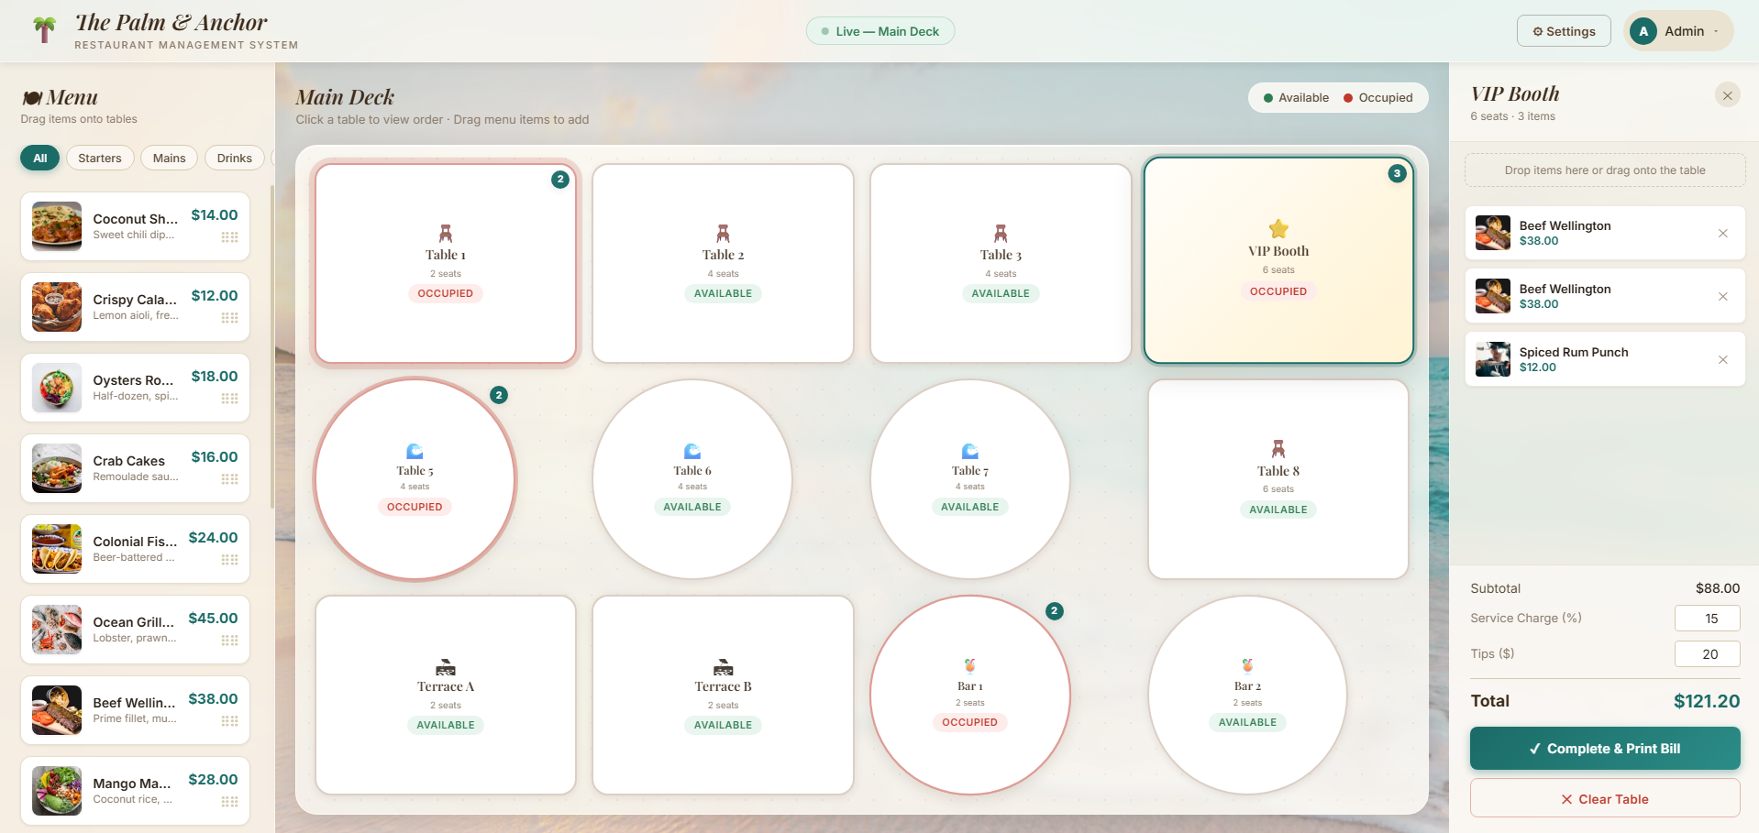The width and height of the screenshot is (1759, 833).
Task: Show All menu items filter
Action: pyautogui.click(x=40, y=159)
